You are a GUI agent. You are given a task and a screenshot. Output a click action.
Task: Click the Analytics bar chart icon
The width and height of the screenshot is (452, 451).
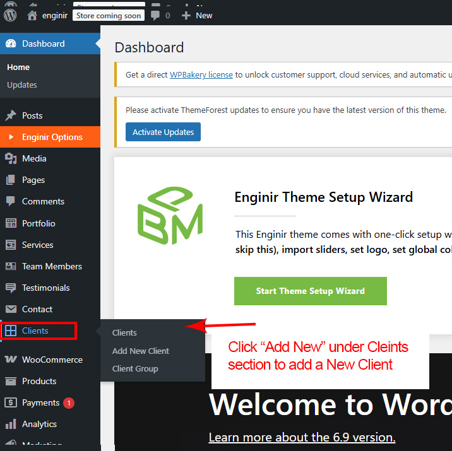(11, 424)
